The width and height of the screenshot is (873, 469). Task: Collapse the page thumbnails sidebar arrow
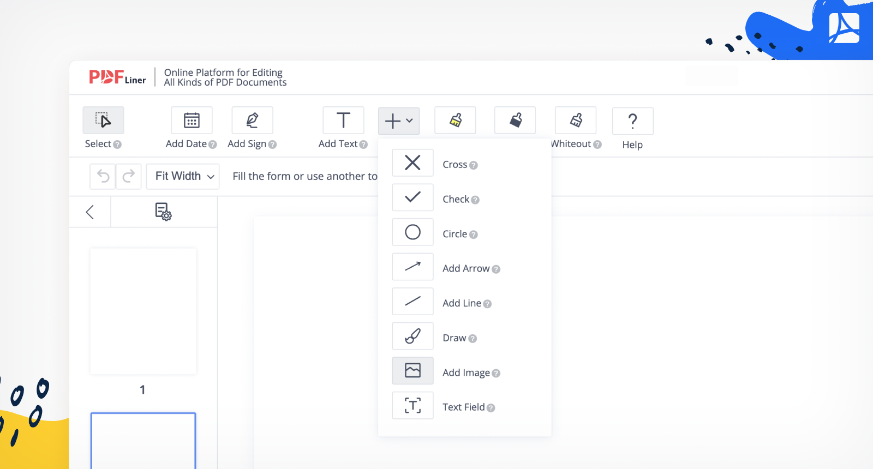pos(90,212)
